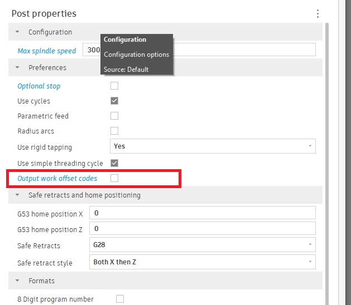Collapse the Formats section
Screen dimensions: 351x305
(x=17, y=281)
